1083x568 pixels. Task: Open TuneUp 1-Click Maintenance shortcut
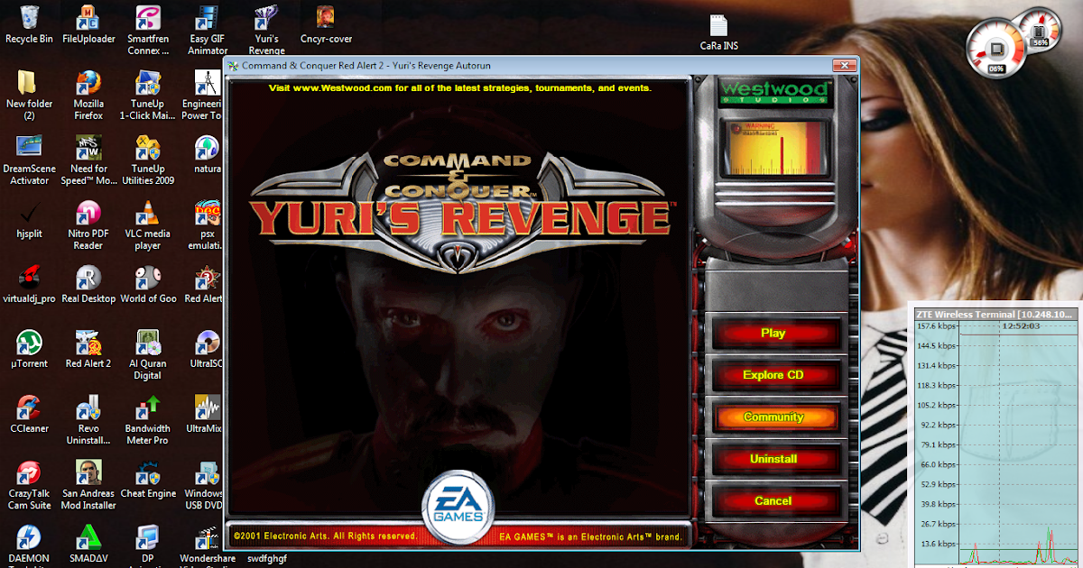point(148,95)
